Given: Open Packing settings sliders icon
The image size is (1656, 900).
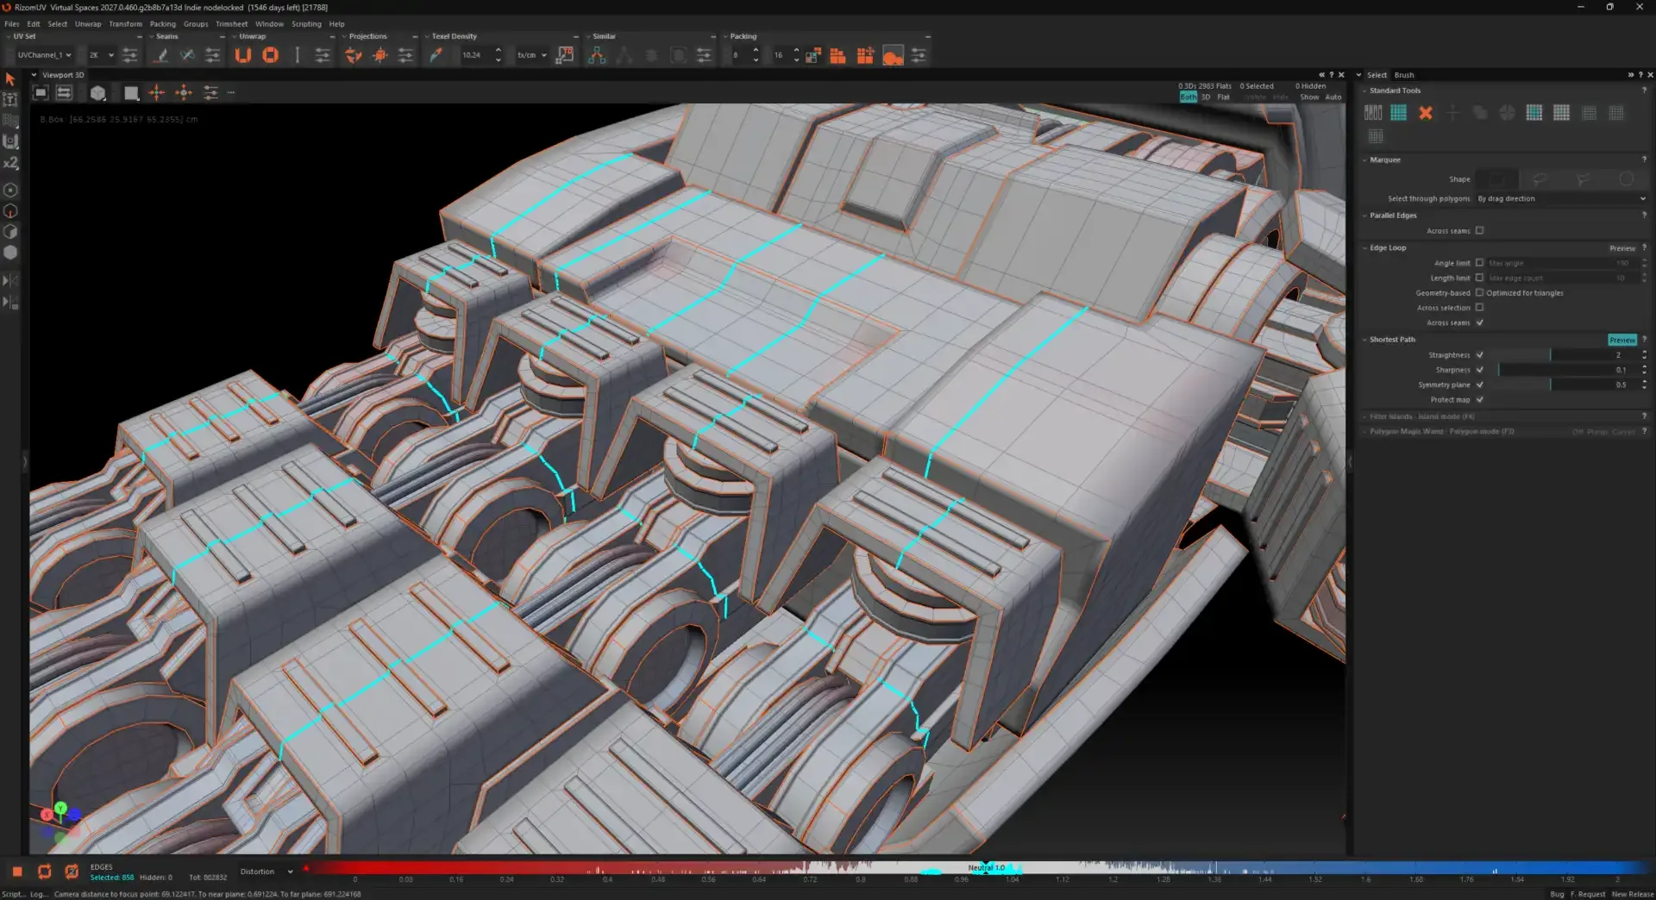Looking at the screenshot, I should point(919,55).
